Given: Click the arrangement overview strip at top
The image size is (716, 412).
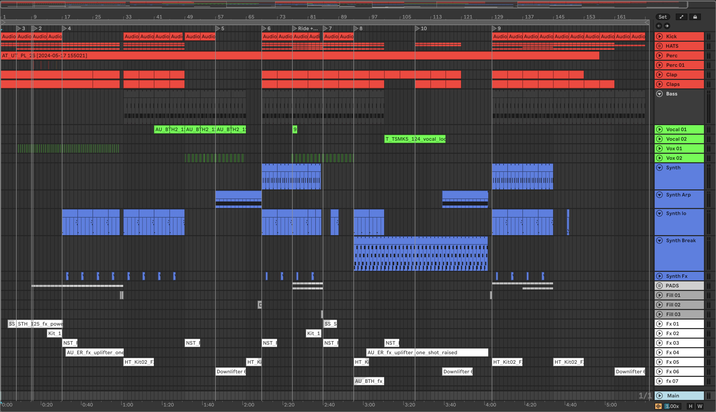Looking at the screenshot, I should tap(344, 5).
